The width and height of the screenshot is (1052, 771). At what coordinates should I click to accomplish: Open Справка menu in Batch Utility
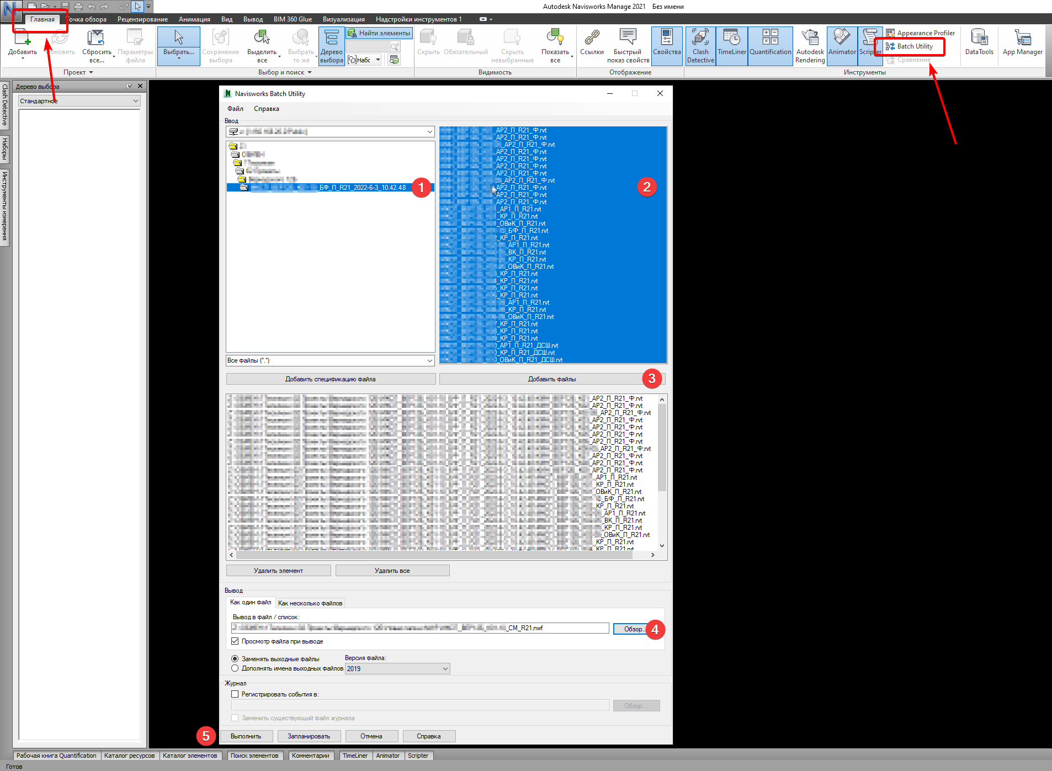(266, 109)
